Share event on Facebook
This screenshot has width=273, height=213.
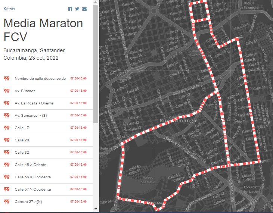pyautogui.click(x=70, y=9)
